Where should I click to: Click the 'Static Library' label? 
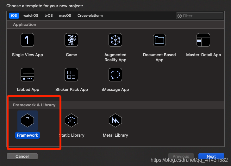(x=72, y=135)
